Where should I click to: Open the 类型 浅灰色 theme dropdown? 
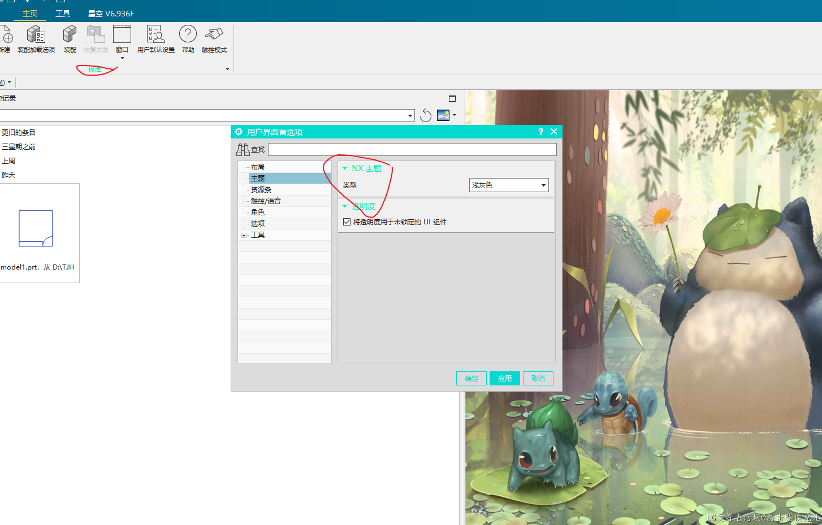click(509, 185)
